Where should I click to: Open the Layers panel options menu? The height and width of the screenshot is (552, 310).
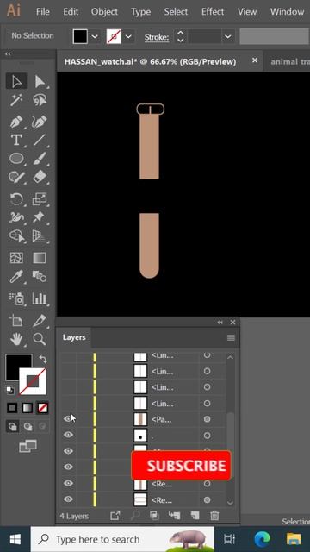tap(231, 337)
